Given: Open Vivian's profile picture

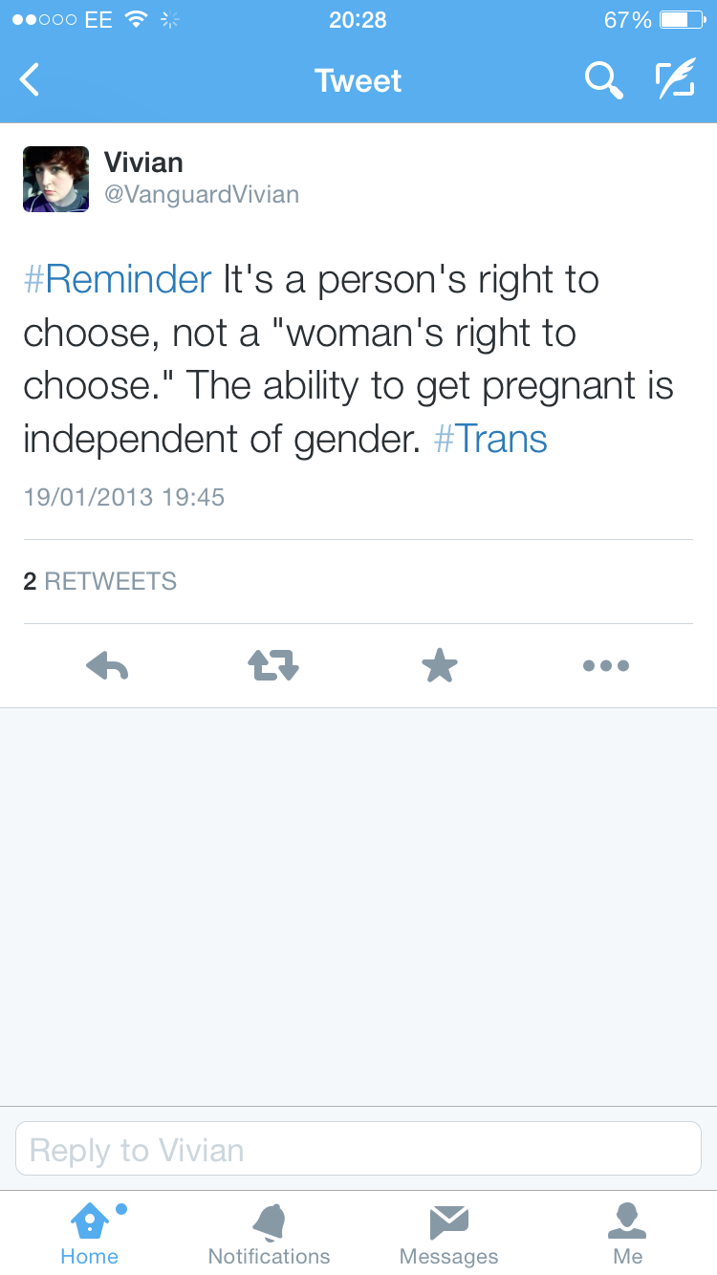Looking at the screenshot, I should (x=55, y=179).
